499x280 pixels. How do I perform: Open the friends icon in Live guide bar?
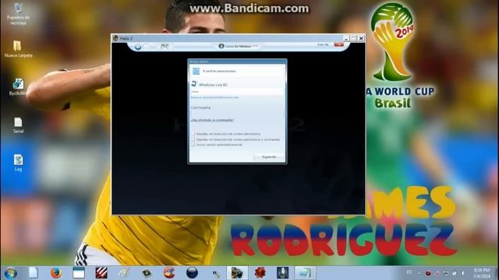[165, 47]
